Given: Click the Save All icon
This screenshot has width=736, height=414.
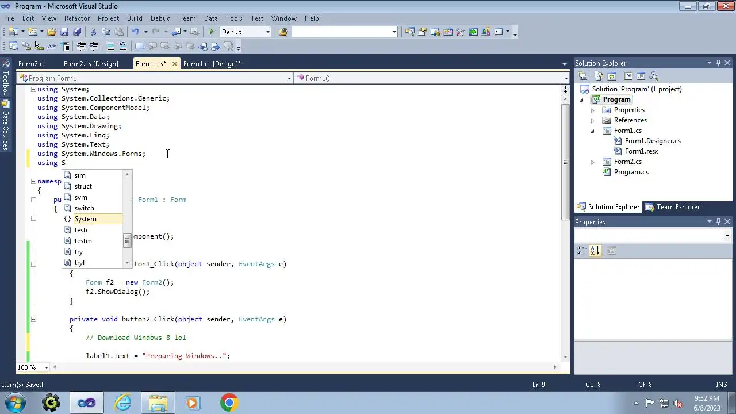Looking at the screenshot, I should click(x=77, y=32).
